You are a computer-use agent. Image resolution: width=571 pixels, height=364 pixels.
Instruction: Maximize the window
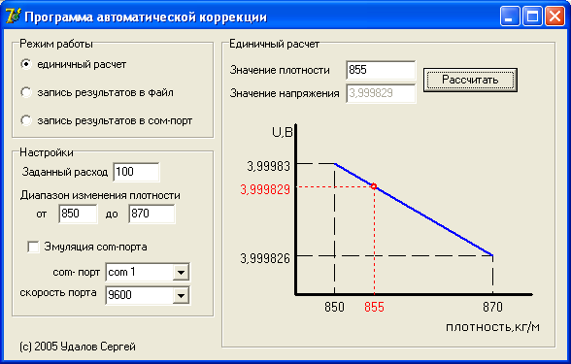(532, 17)
